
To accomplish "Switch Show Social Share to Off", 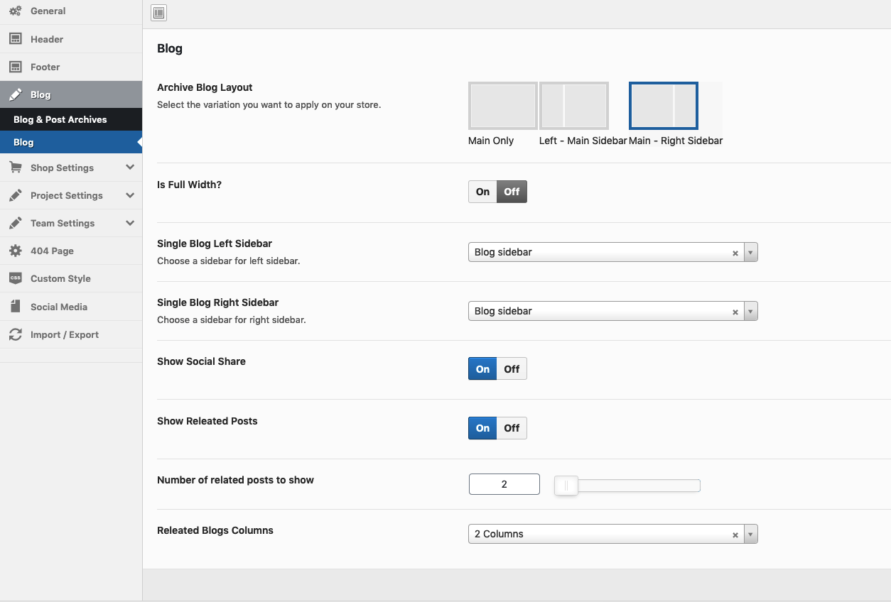I will point(512,369).
